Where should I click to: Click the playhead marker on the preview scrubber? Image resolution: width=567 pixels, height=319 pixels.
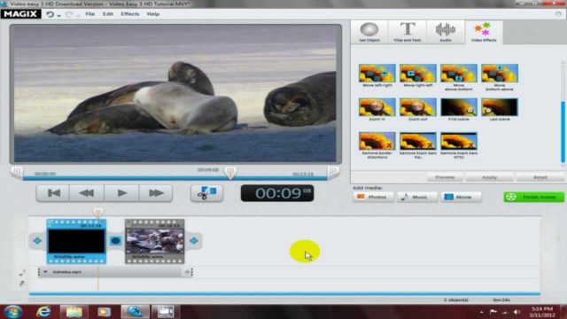tap(230, 172)
